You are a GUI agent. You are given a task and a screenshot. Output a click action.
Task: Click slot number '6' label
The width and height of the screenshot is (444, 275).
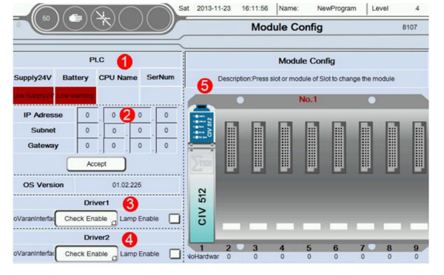click(335, 248)
